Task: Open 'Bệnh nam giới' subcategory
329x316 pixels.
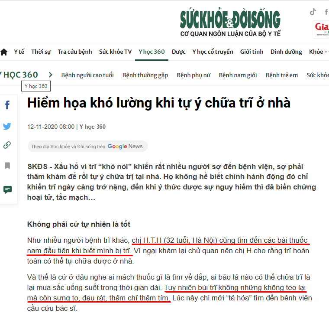Action: coord(238,75)
